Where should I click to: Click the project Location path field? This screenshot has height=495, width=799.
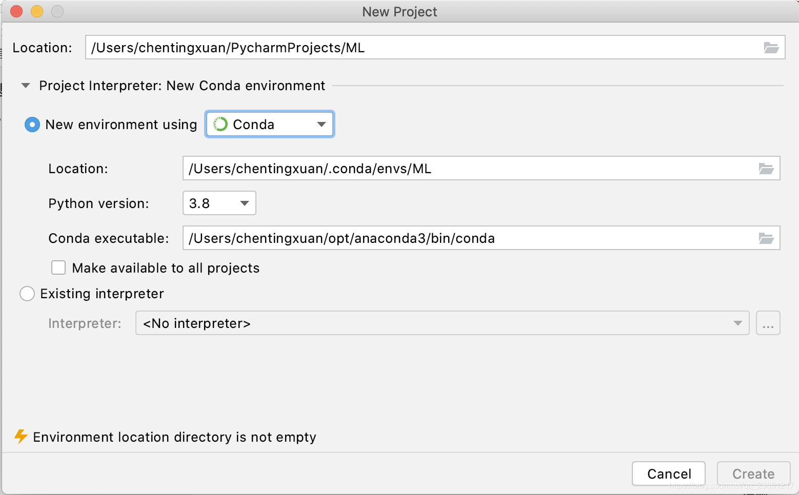[421, 48]
